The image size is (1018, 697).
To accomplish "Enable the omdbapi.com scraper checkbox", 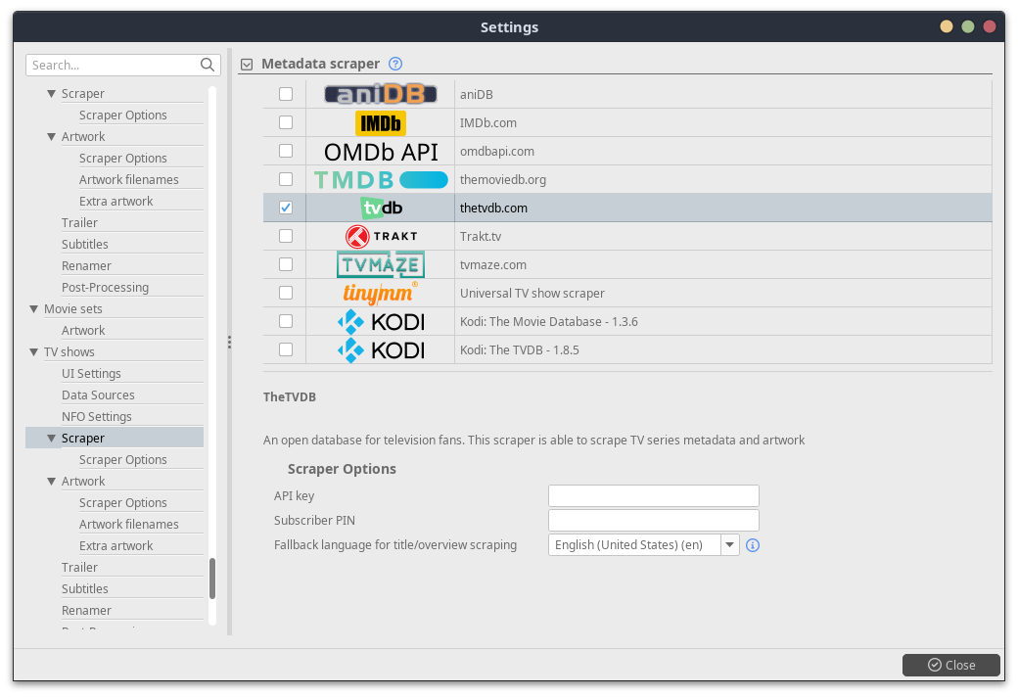I will point(286,151).
